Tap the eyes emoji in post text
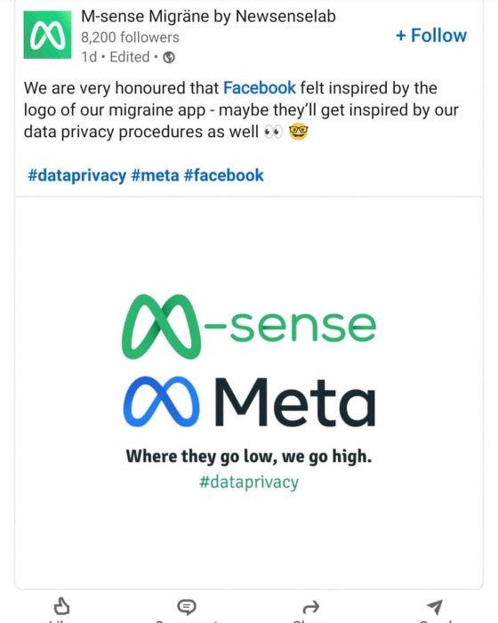 coord(274,133)
